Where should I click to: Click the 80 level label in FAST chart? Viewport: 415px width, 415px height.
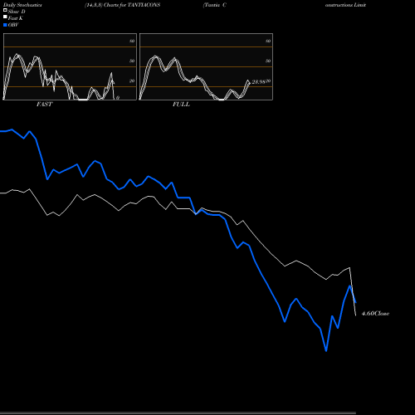tap(132, 41)
